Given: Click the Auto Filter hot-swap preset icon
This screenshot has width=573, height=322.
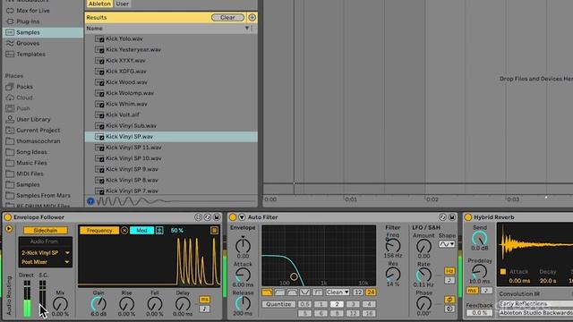Looking at the screenshot, I should click(x=442, y=217).
